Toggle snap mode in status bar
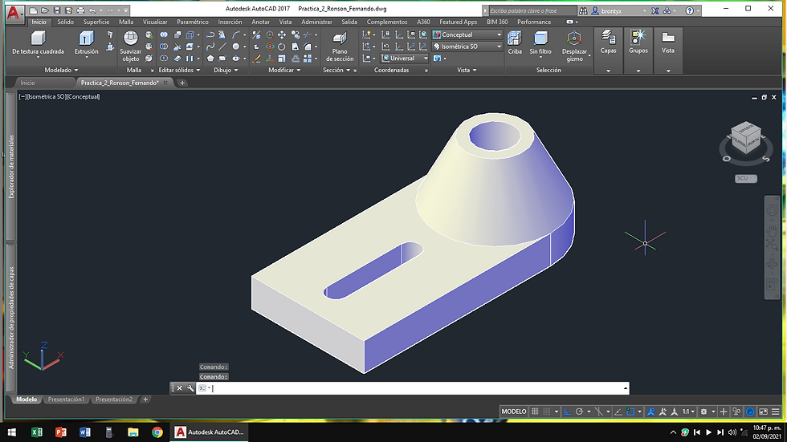The image size is (787, 442). (547, 412)
